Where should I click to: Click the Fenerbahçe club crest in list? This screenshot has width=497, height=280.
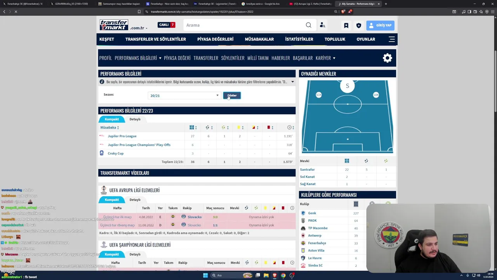[x=303, y=243]
